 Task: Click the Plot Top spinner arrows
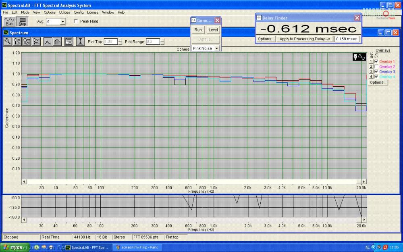point(120,42)
